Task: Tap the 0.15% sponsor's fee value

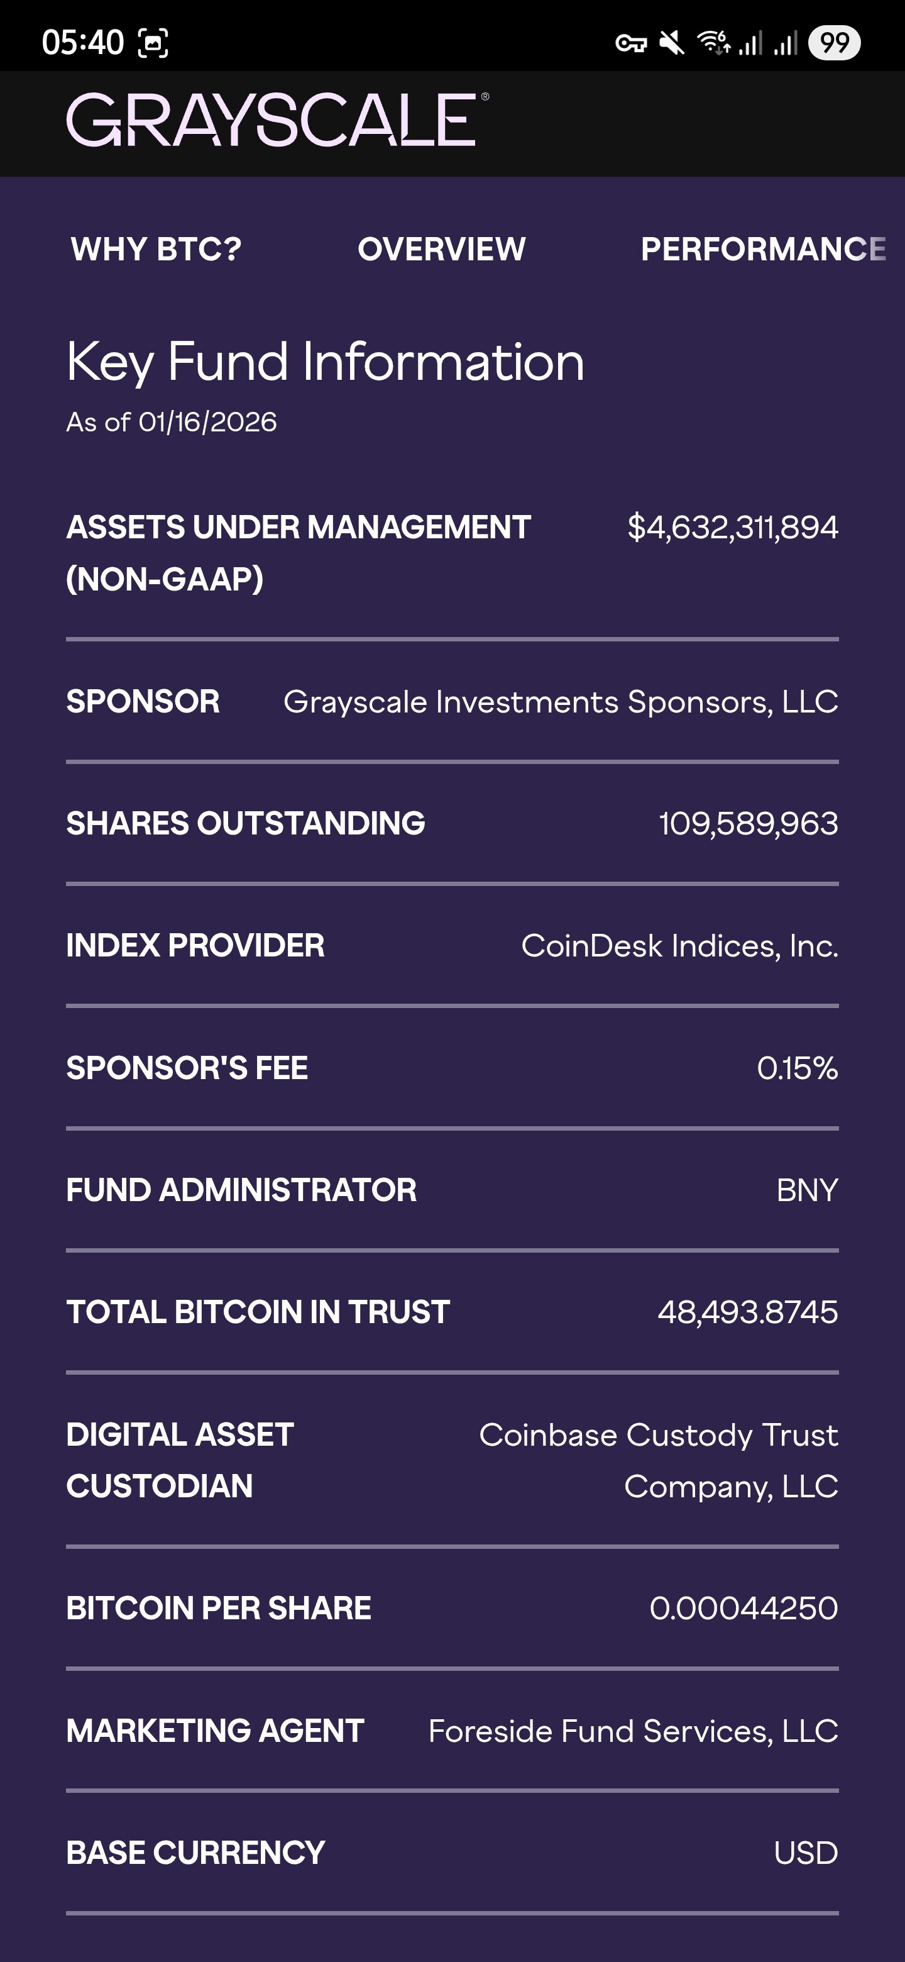Action: click(x=797, y=1068)
